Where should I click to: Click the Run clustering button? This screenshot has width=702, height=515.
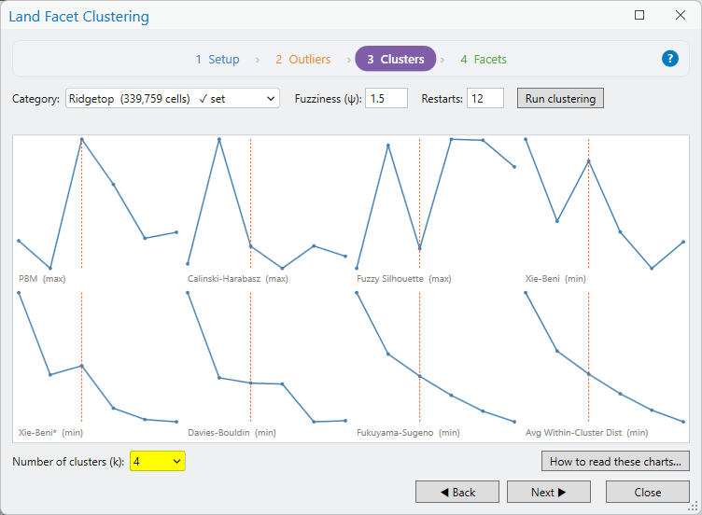[x=560, y=99]
